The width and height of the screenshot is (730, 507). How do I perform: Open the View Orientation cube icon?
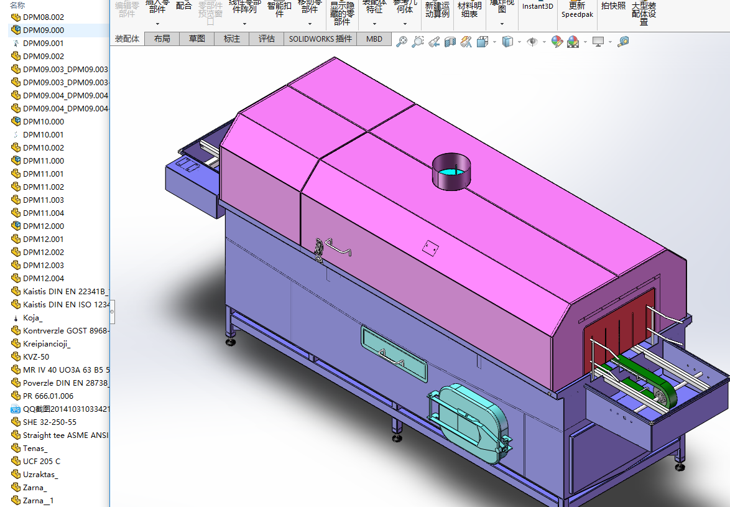pyautogui.click(x=483, y=42)
